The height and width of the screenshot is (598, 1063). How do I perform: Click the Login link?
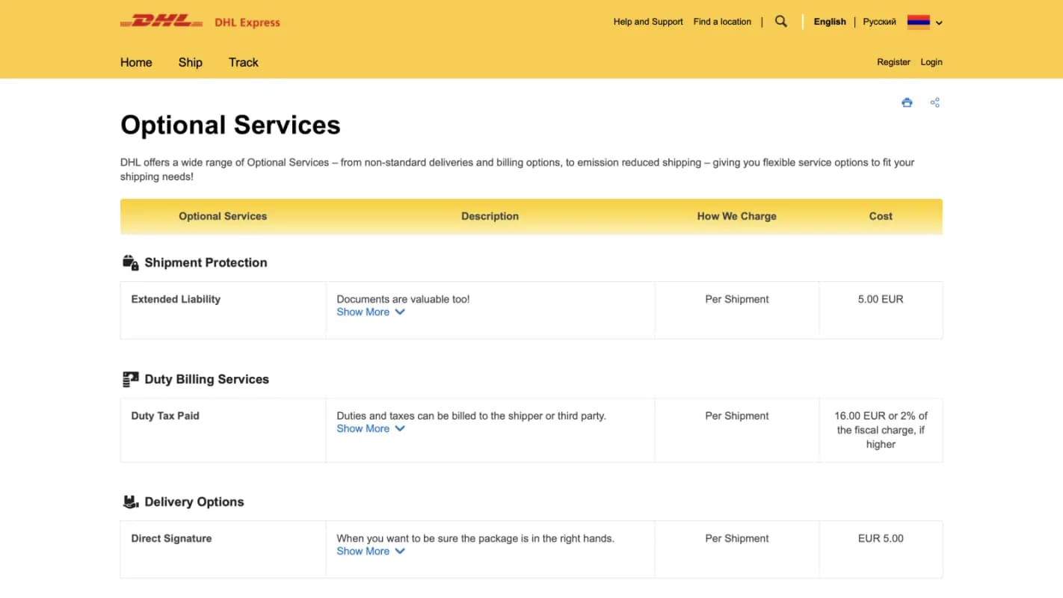point(931,62)
